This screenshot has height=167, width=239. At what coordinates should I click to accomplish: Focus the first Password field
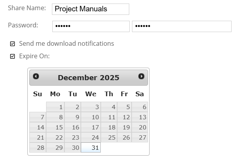coord(91,27)
